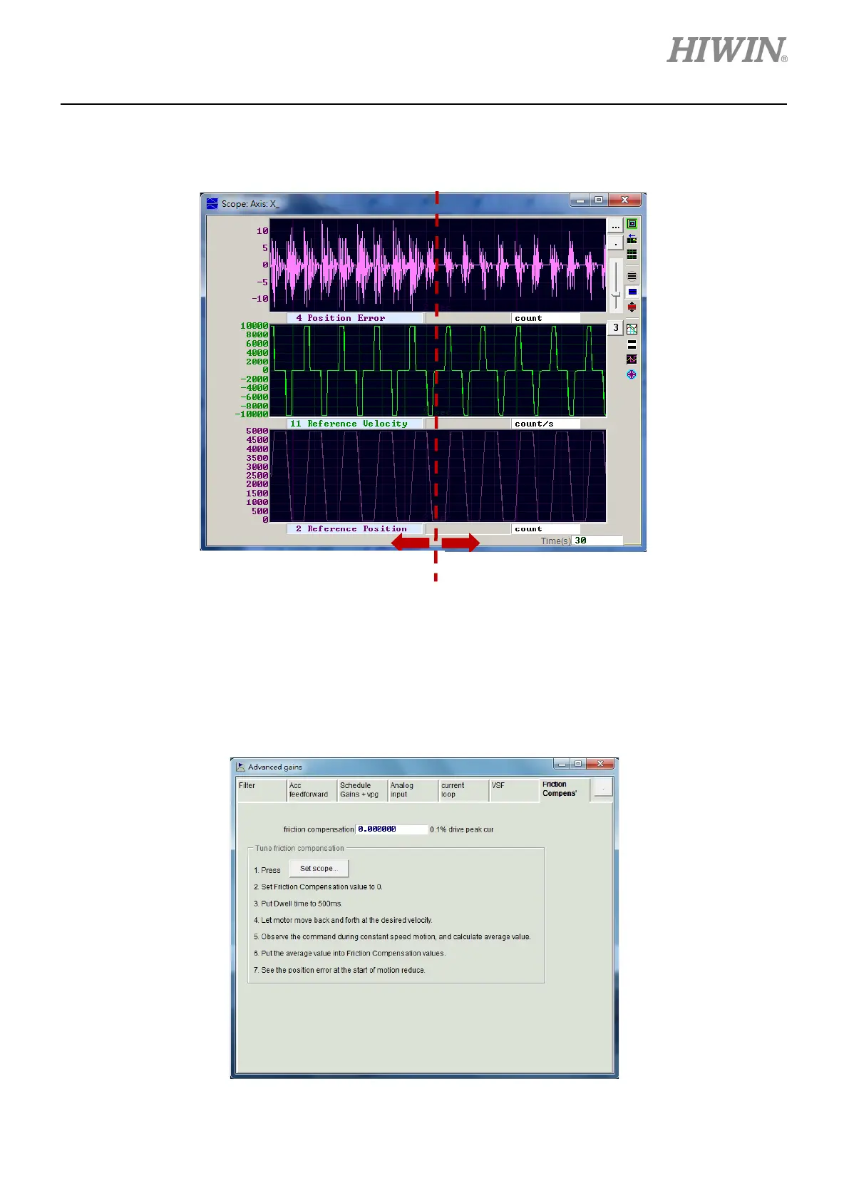Image resolution: width=849 pixels, height=1201 pixels.
Task: Click the red bar with up-down arrows icon
Action: click(x=632, y=307)
